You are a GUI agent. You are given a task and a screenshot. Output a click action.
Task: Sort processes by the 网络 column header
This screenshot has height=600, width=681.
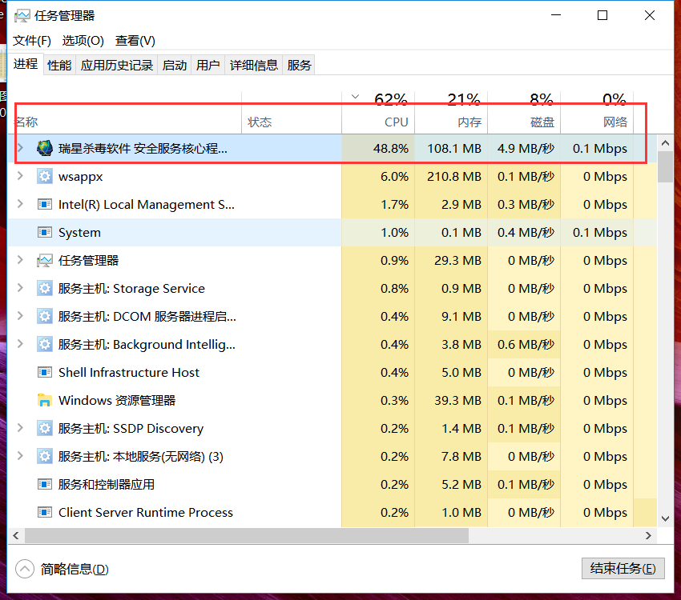pos(597,112)
